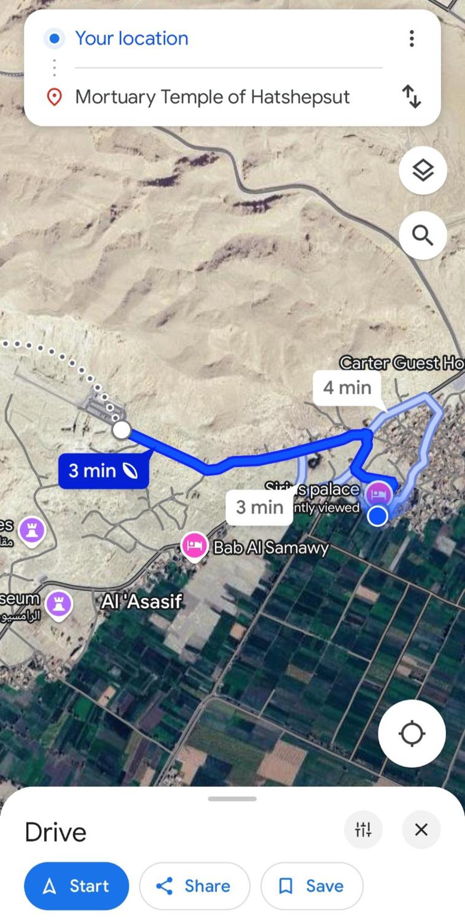This screenshot has height=922, width=465.
Task: Tap the Sirius palace hotel marker
Action: [x=378, y=493]
